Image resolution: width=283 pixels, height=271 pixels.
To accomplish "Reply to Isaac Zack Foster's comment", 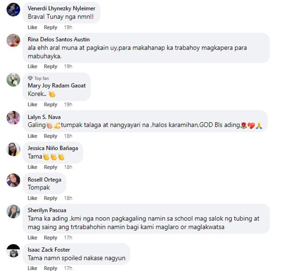I will coord(51,268).
